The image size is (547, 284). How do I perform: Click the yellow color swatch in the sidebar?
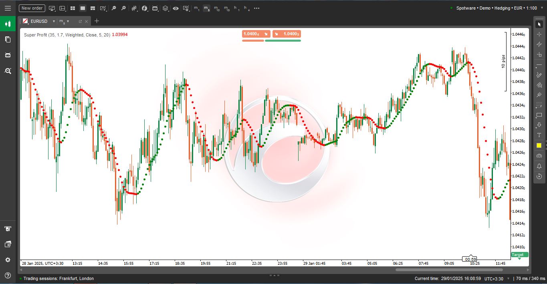[x=539, y=145]
